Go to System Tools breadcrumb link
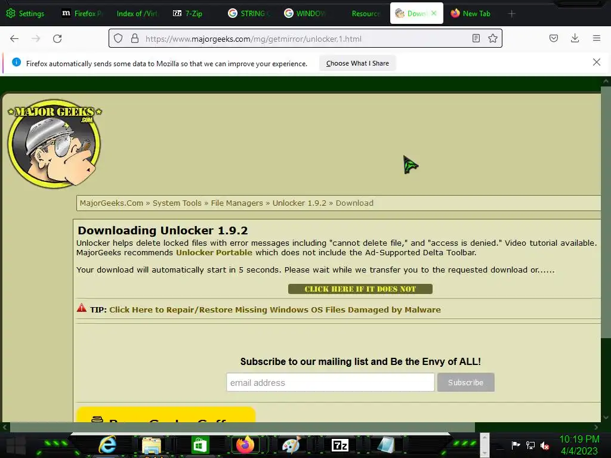Screen dimensions: 611x458 tap(177, 203)
